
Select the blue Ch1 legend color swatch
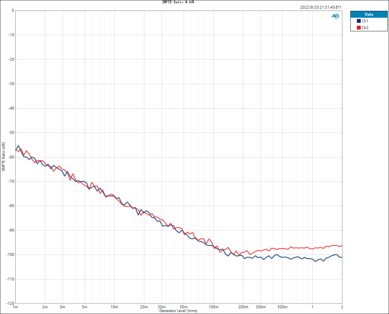359,21
